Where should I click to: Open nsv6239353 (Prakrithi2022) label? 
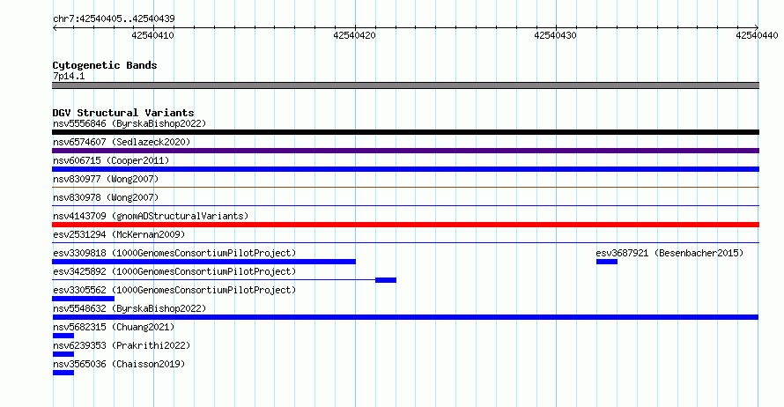tap(122, 345)
